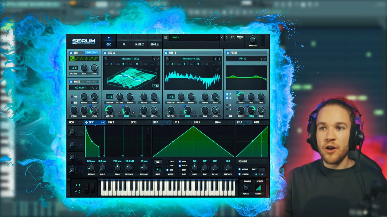Switch to the FX tab
Viewport: 387px width, 217px height.
click(124, 41)
